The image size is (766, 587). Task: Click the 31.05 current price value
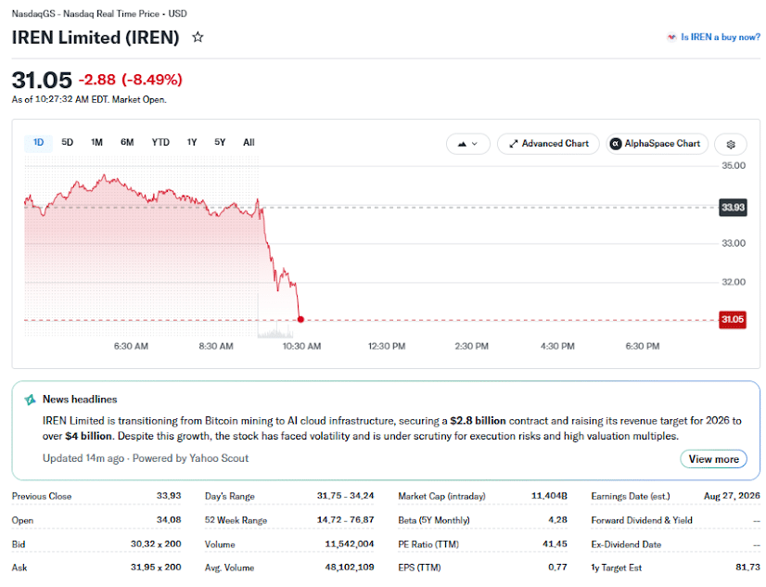tap(42, 80)
